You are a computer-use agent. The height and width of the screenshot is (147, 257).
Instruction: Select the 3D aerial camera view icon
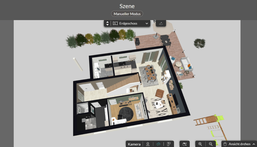coord(158,144)
